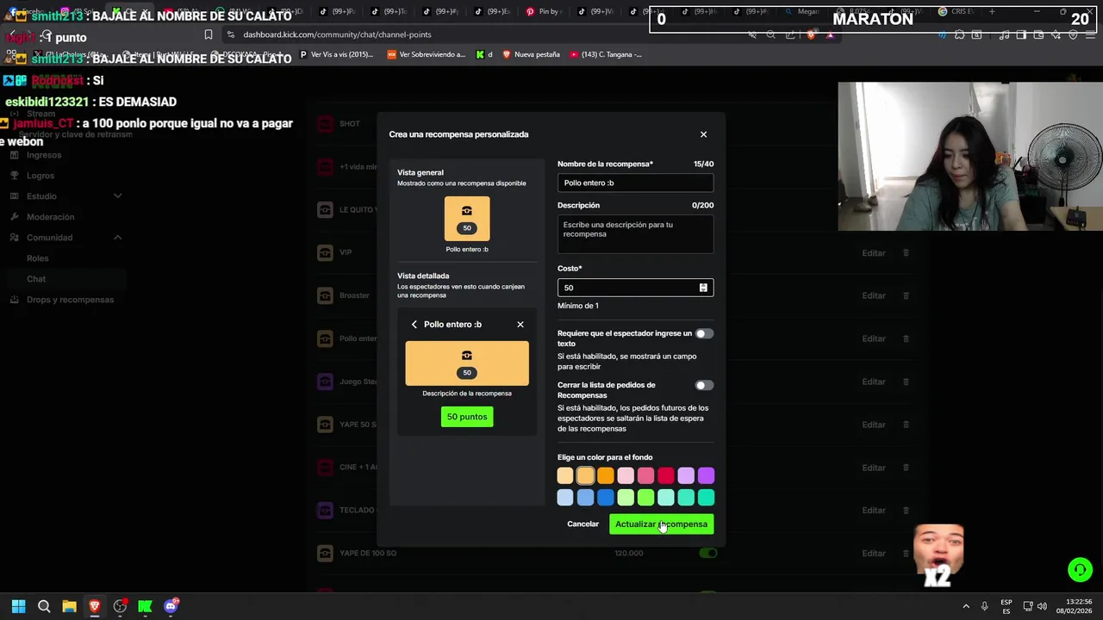This screenshot has width=1103, height=620.
Task: Click Editar on the Broaster reward row
Action: pyautogui.click(x=874, y=295)
